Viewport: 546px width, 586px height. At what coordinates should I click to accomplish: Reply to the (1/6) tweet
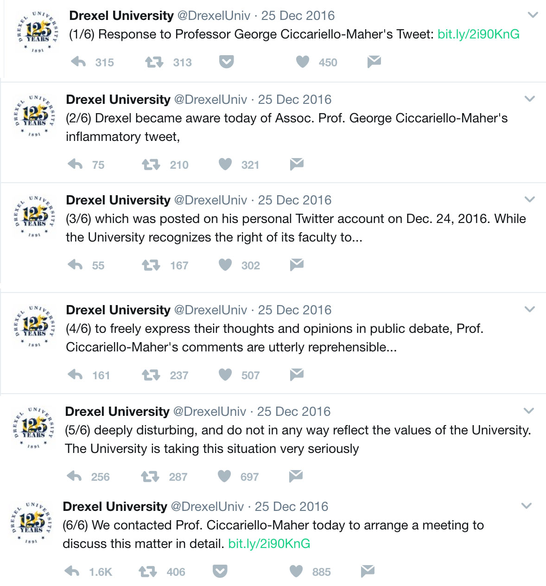click(x=78, y=62)
